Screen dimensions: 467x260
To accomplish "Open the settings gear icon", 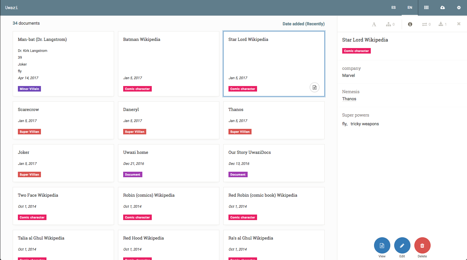I will (459, 7).
